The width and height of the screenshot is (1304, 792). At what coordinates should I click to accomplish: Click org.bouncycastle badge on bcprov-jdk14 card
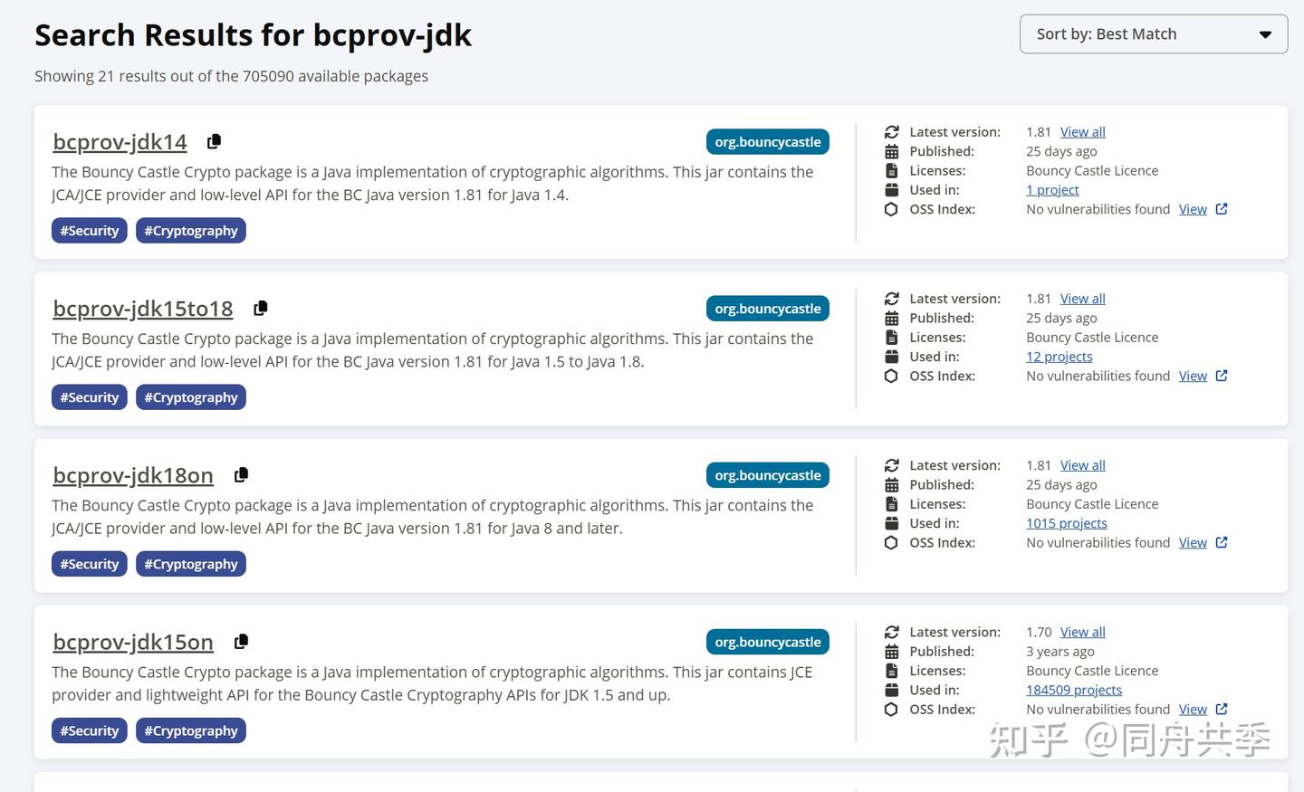767,142
